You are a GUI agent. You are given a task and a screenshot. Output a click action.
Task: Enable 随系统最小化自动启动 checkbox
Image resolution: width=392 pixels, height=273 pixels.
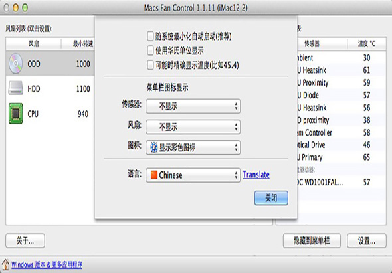pos(150,36)
